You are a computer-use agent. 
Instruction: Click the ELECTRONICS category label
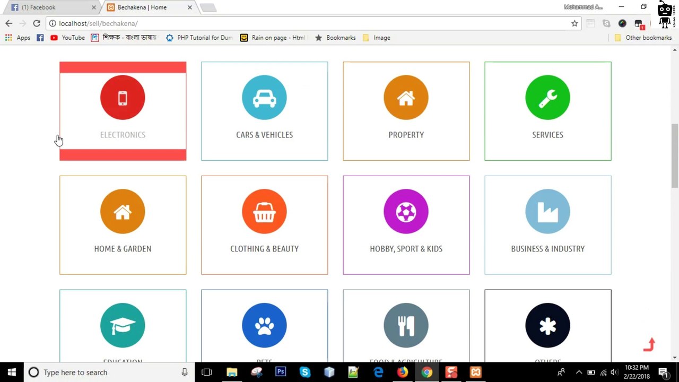pyautogui.click(x=123, y=135)
